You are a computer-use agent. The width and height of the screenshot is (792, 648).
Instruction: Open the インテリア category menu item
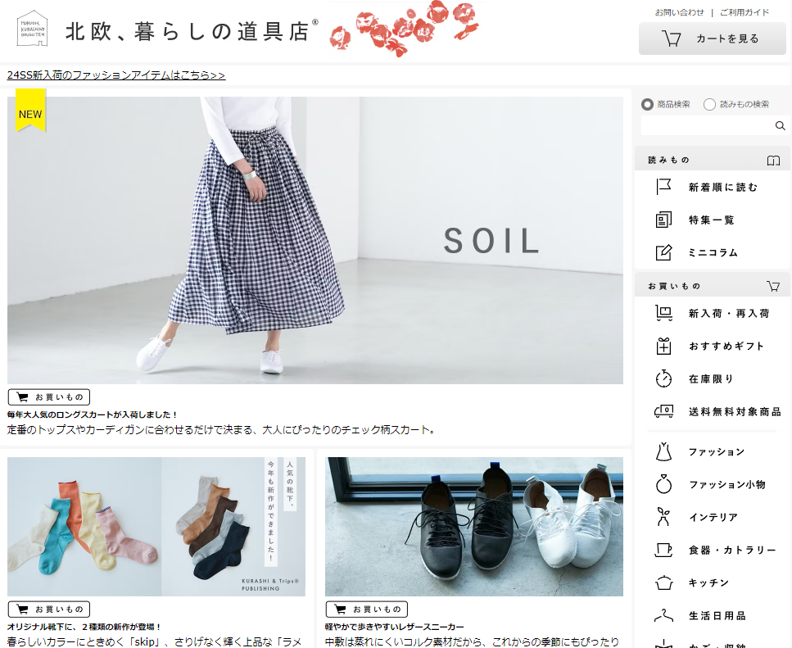pyautogui.click(x=713, y=517)
